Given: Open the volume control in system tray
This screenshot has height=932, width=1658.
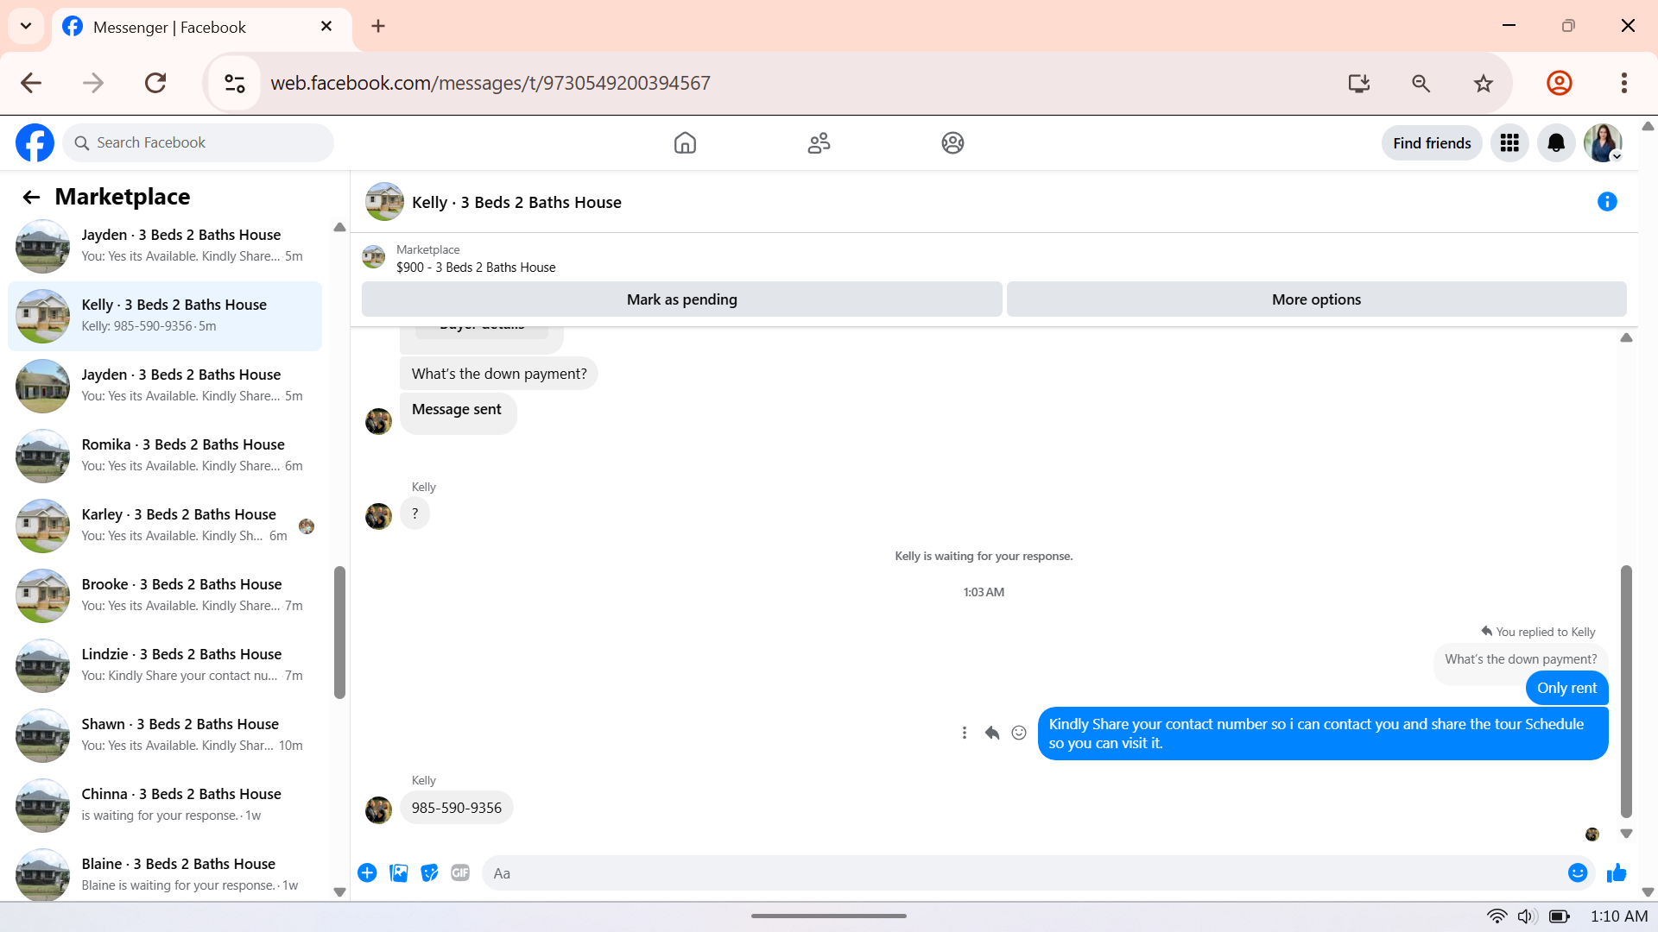Looking at the screenshot, I should click(1527, 916).
